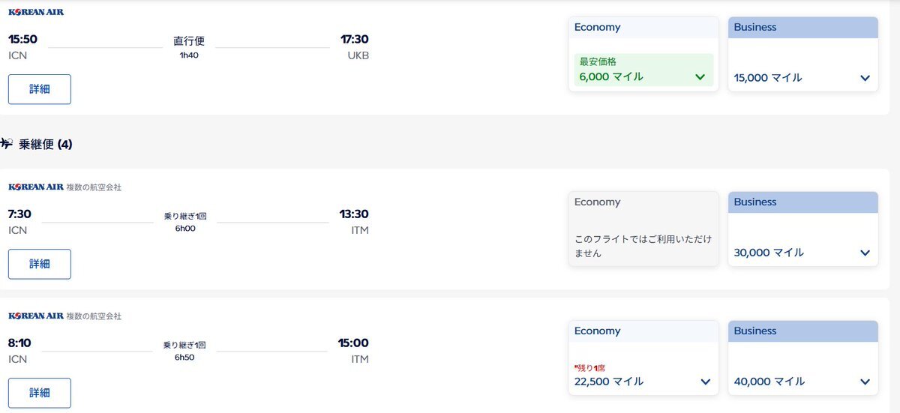
Task: Select the Business header on the 7:30 flight
Action: tap(803, 202)
